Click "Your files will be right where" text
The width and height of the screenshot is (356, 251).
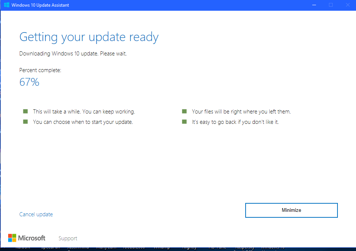(241, 112)
